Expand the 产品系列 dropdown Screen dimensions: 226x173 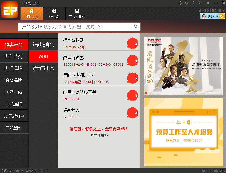click(32, 27)
